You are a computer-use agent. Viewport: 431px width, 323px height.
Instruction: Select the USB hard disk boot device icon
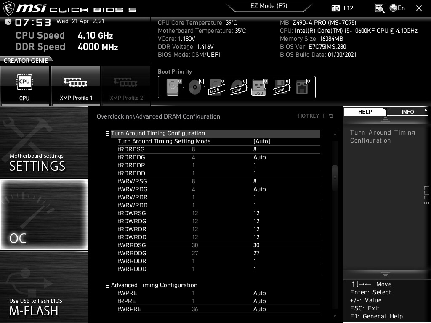217,87
